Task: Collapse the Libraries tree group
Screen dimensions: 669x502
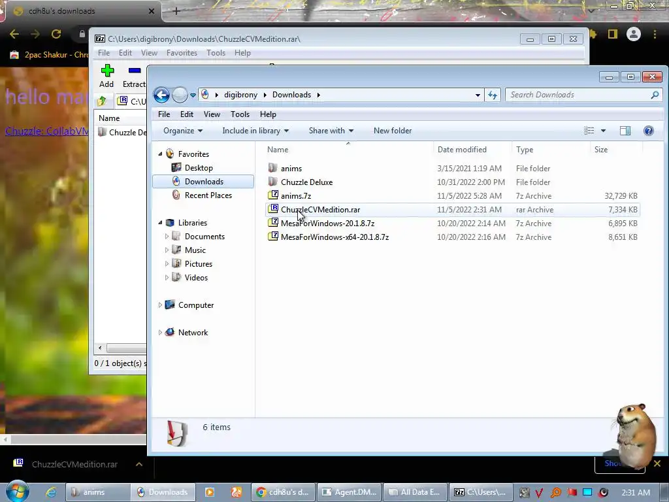Action: pos(161,223)
